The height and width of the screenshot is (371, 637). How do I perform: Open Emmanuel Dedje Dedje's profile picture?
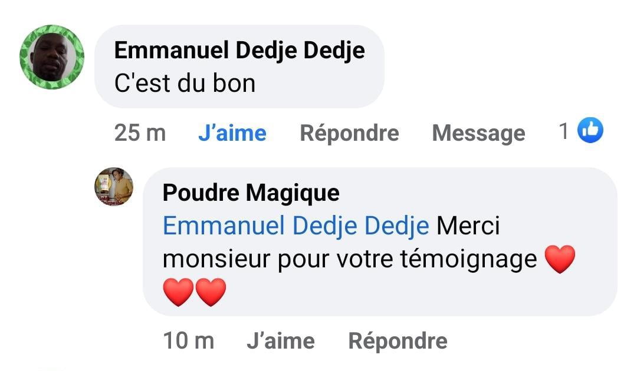click(52, 57)
